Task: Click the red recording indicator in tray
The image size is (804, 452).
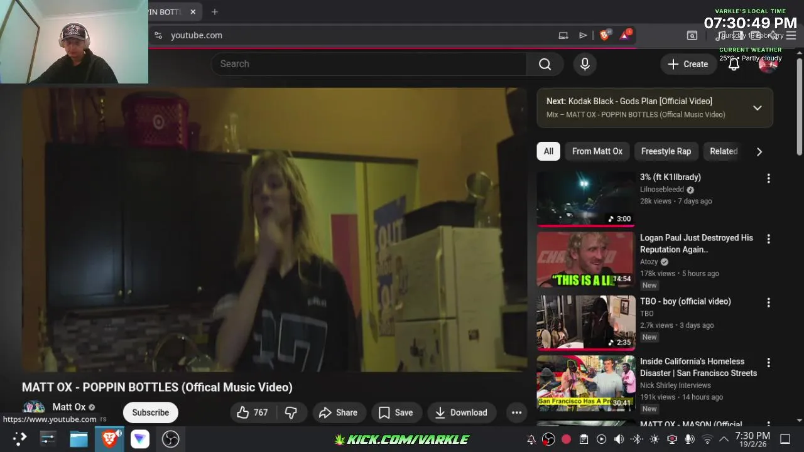Action: pyautogui.click(x=566, y=439)
